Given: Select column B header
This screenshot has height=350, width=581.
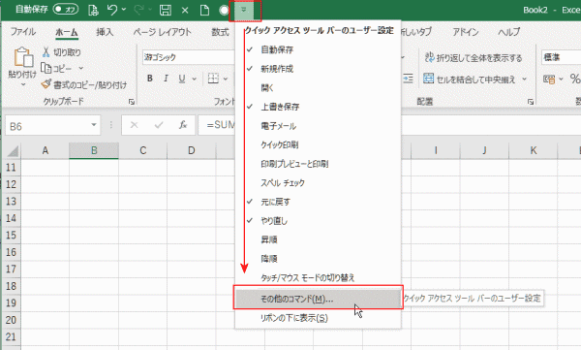Looking at the screenshot, I should click(x=94, y=150).
